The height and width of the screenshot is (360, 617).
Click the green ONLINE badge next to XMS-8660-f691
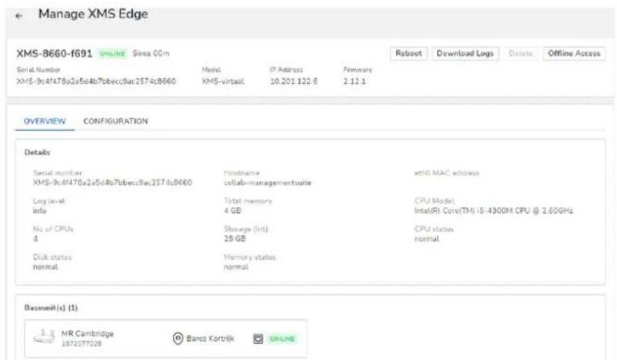pyautogui.click(x=112, y=53)
